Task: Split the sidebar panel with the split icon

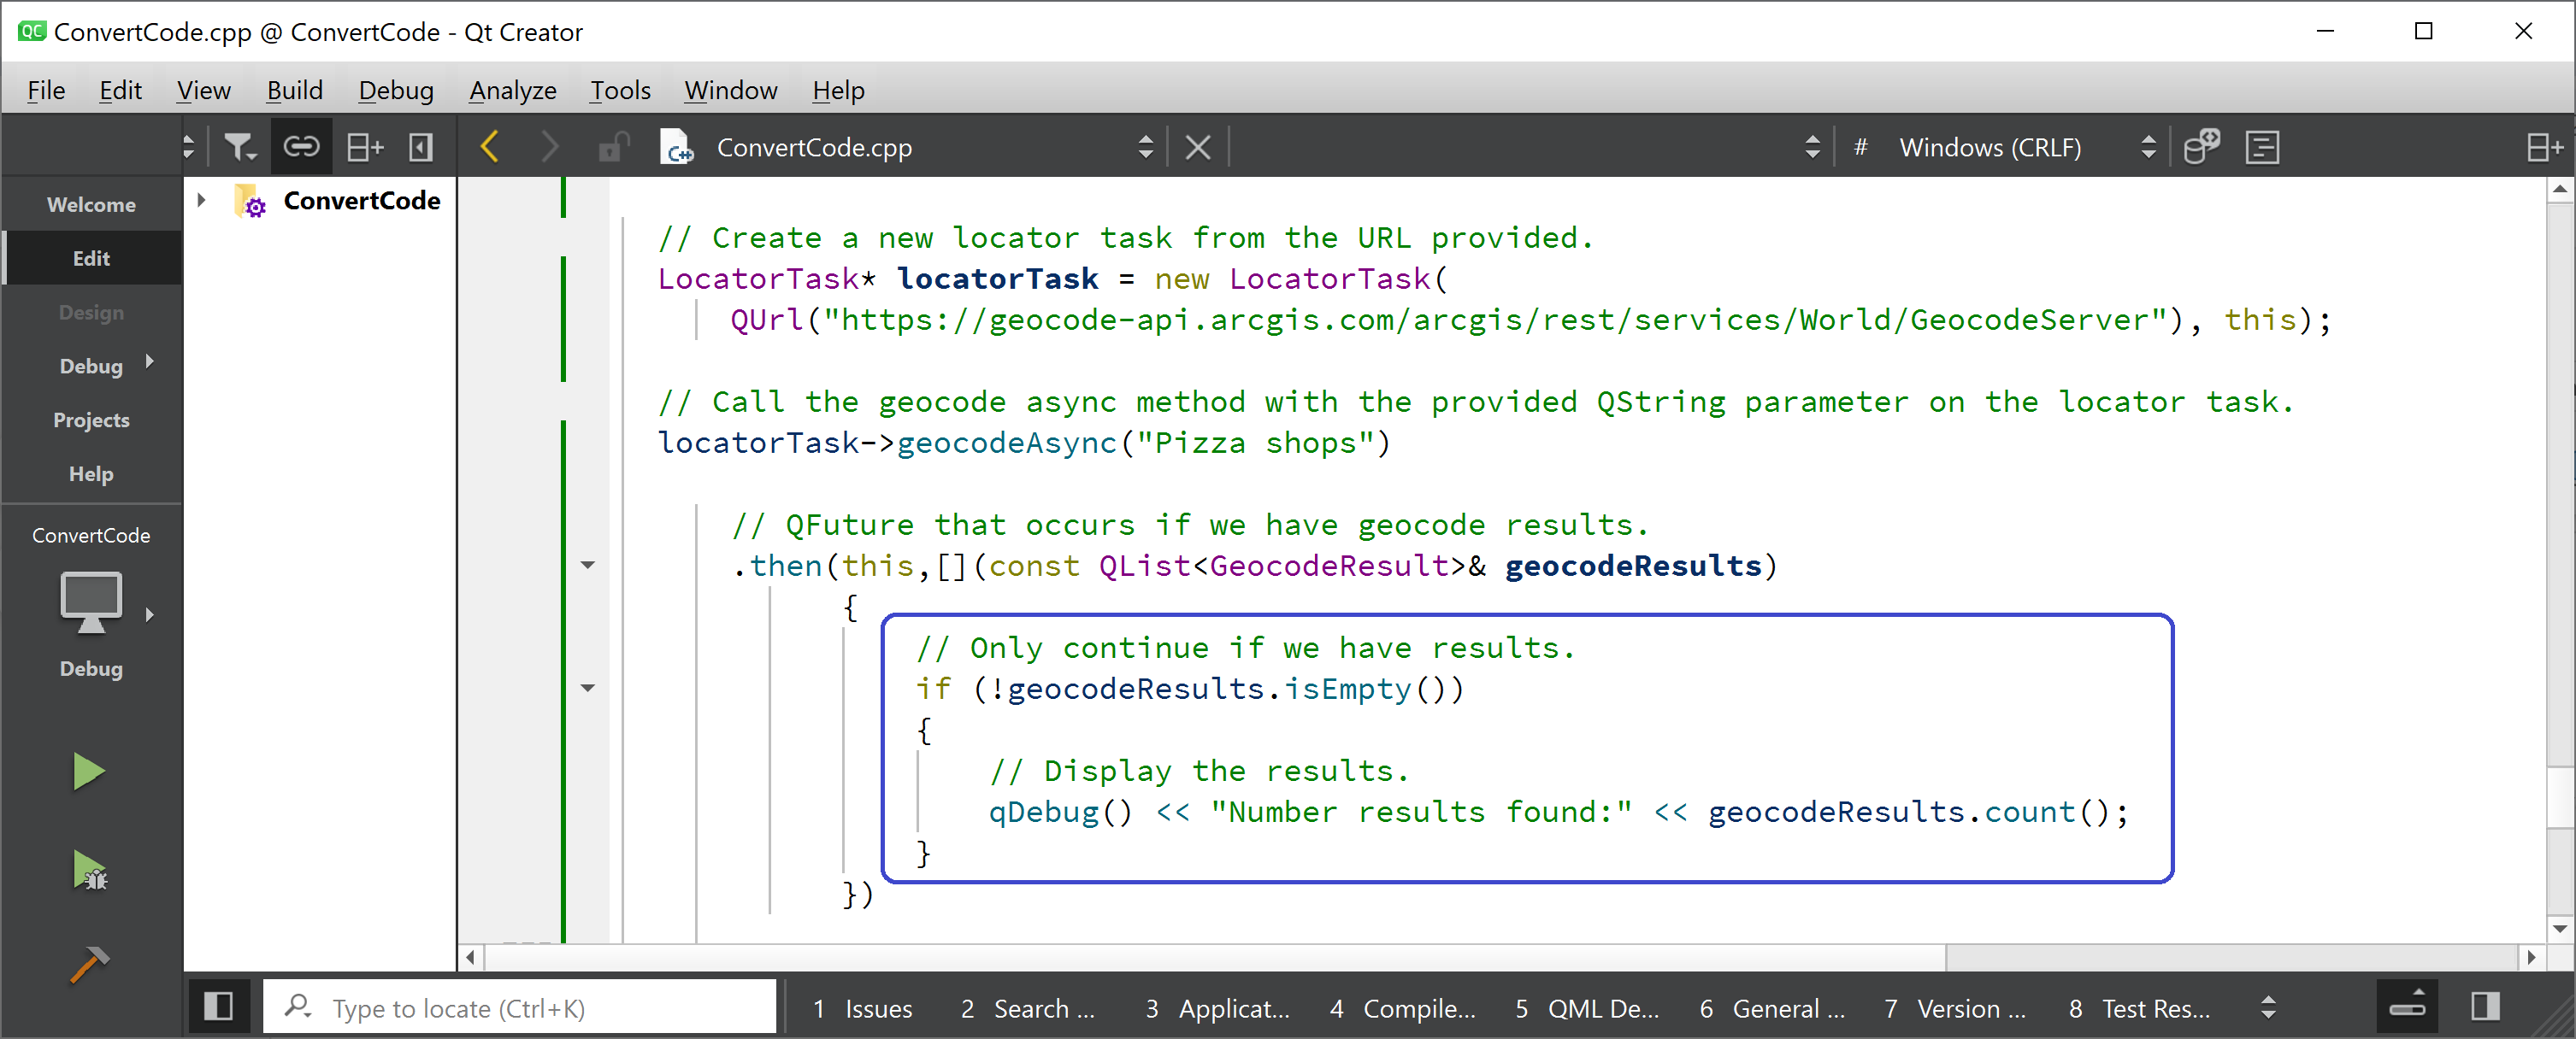Action: [x=364, y=148]
